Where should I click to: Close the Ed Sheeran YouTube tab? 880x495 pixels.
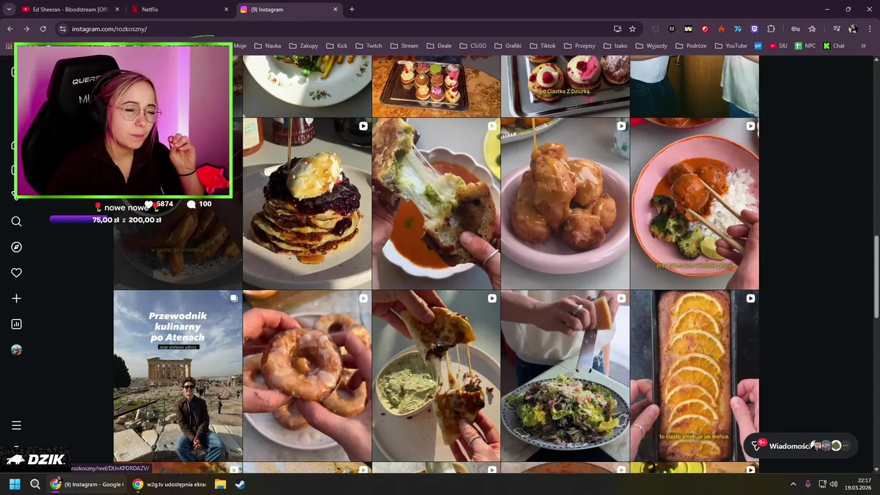pyautogui.click(x=117, y=10)
